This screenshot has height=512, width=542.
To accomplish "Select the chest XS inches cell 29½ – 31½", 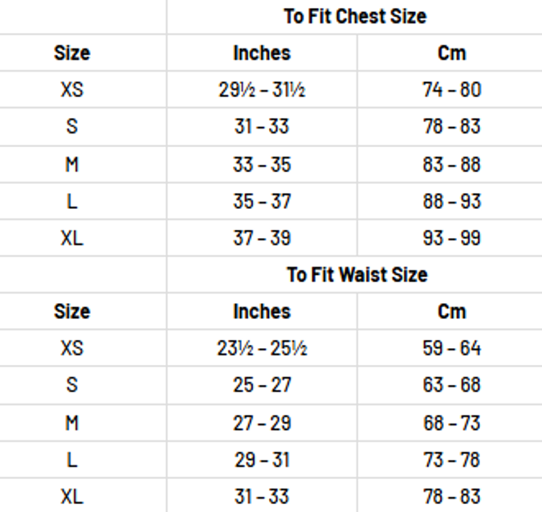I will click(262, 90).
